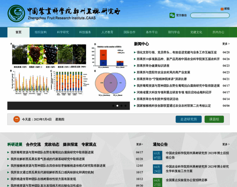Open notice 全国重点实验室办公室招聘启事
237x187 pixels.
tap(186, 180)
